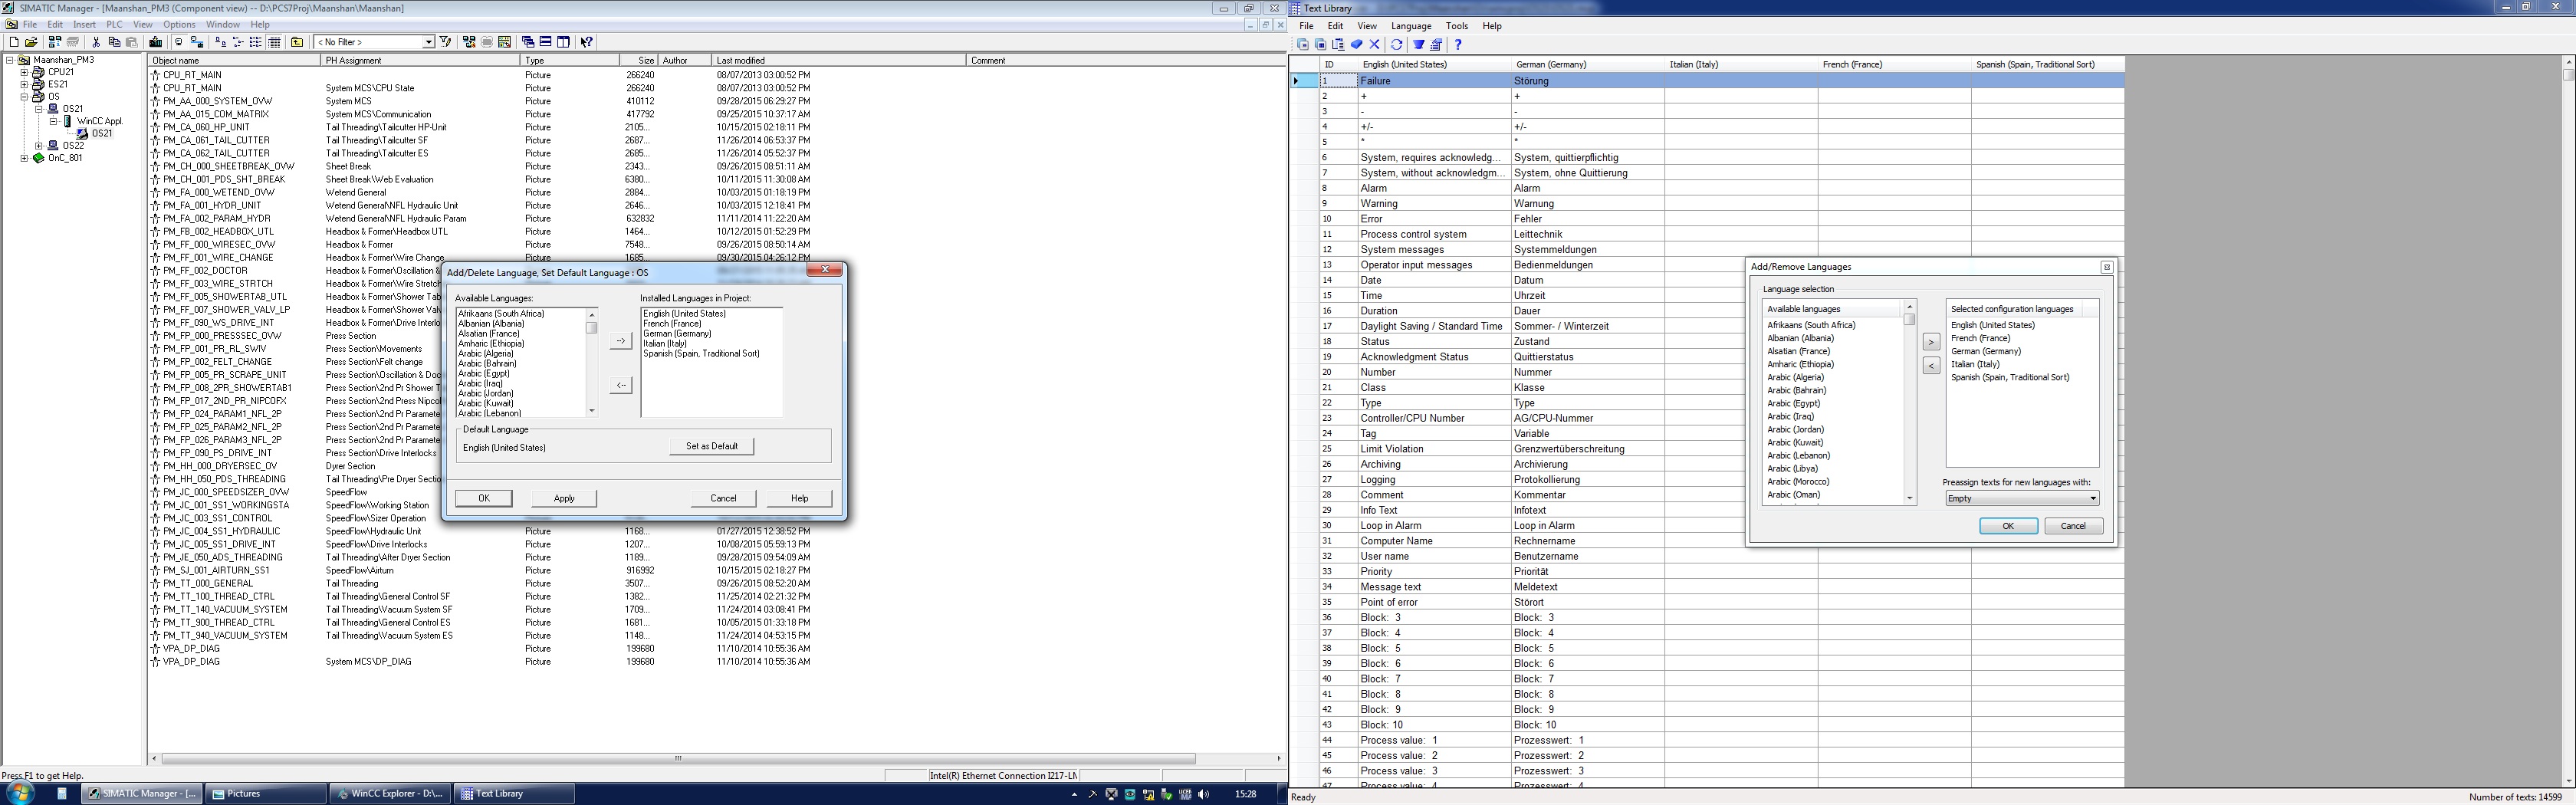The width and height of the screenshot is (2576, 805).
Task: Open WinCC Explorer from the taskbar
Action: (390, 794)
